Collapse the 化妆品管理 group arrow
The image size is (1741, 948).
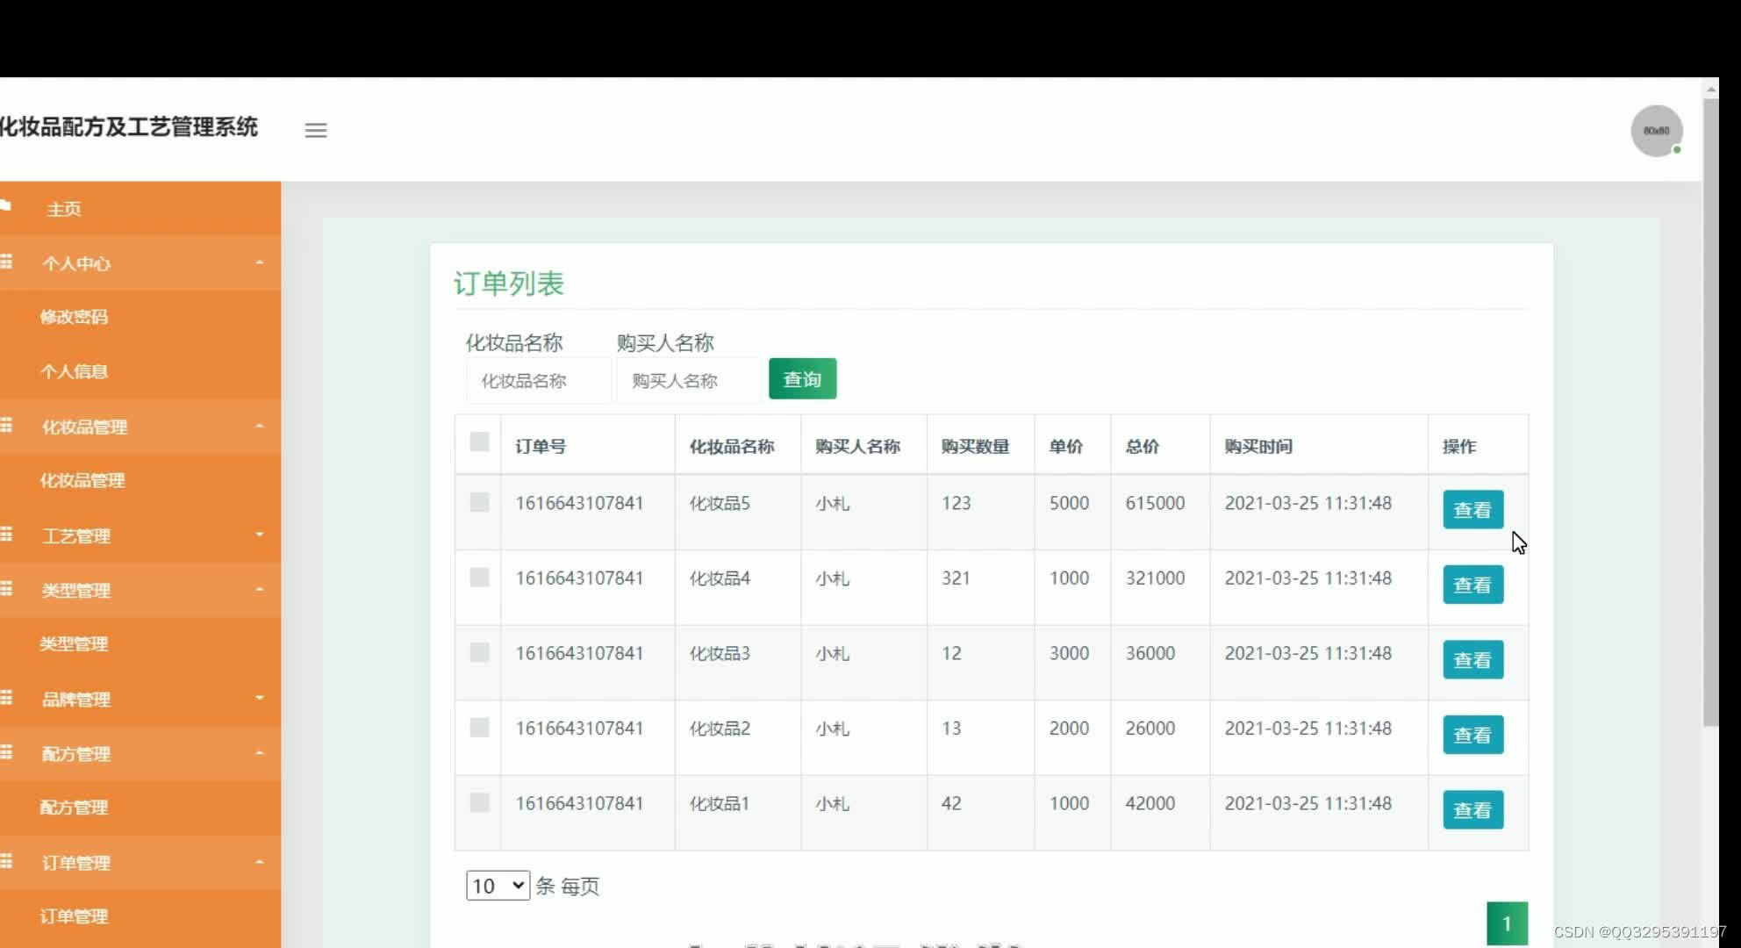click(260, 426)
